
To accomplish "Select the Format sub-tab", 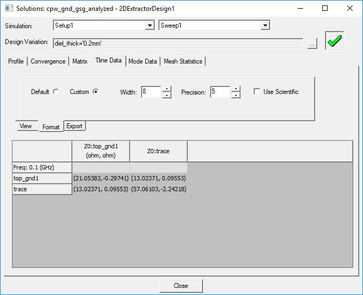I will (x=51, y=127).
